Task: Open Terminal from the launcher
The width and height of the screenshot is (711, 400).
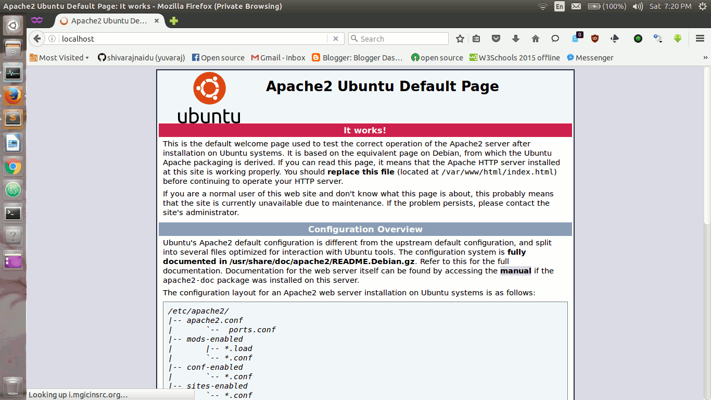Action: pyautogui.click(x=13, y=214)
